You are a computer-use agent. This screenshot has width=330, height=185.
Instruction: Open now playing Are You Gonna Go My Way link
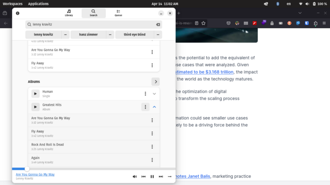click(35, 174)
